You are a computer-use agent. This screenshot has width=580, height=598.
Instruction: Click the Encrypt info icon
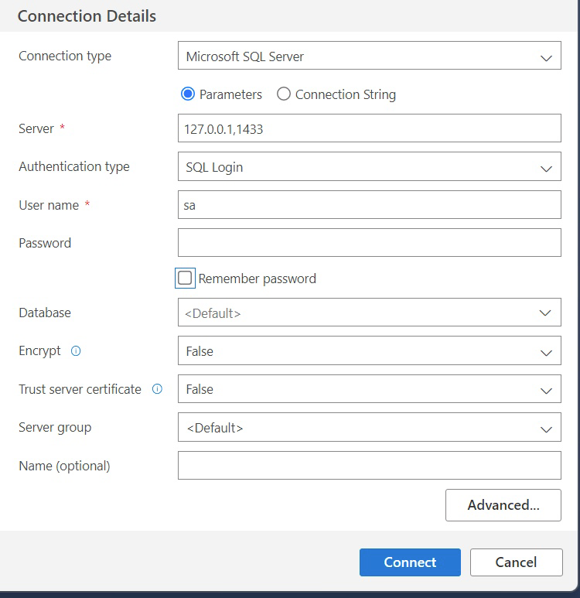click(76, 351)
